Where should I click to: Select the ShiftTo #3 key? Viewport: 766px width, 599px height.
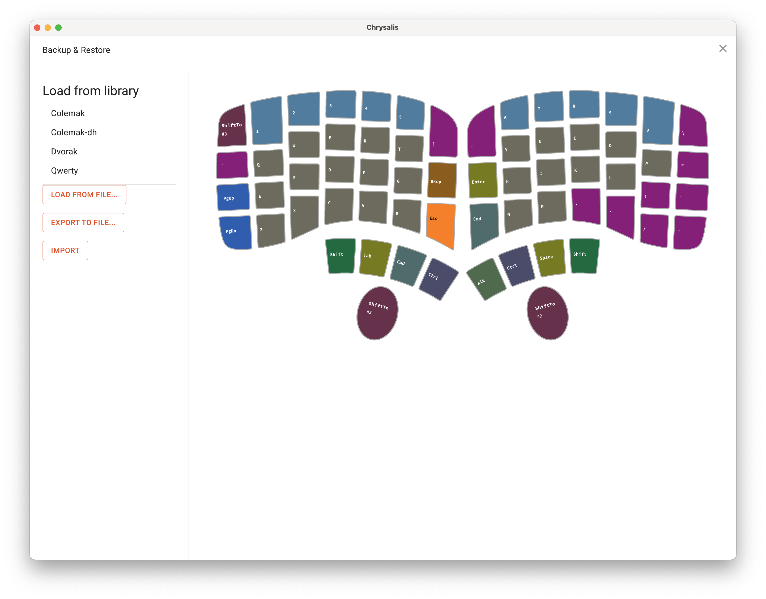232,129
